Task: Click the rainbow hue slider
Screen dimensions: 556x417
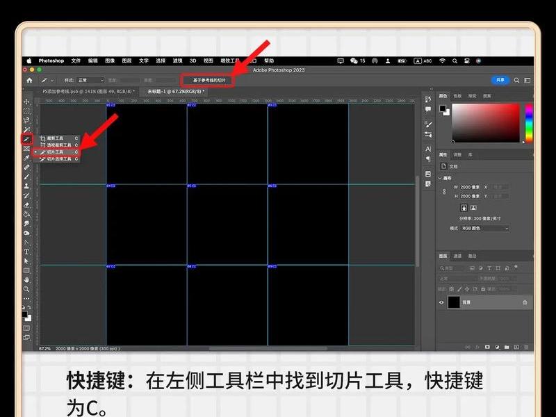Action: (529, 123)
